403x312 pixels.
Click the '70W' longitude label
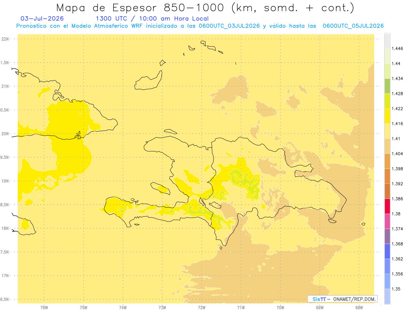pos(280,307)
